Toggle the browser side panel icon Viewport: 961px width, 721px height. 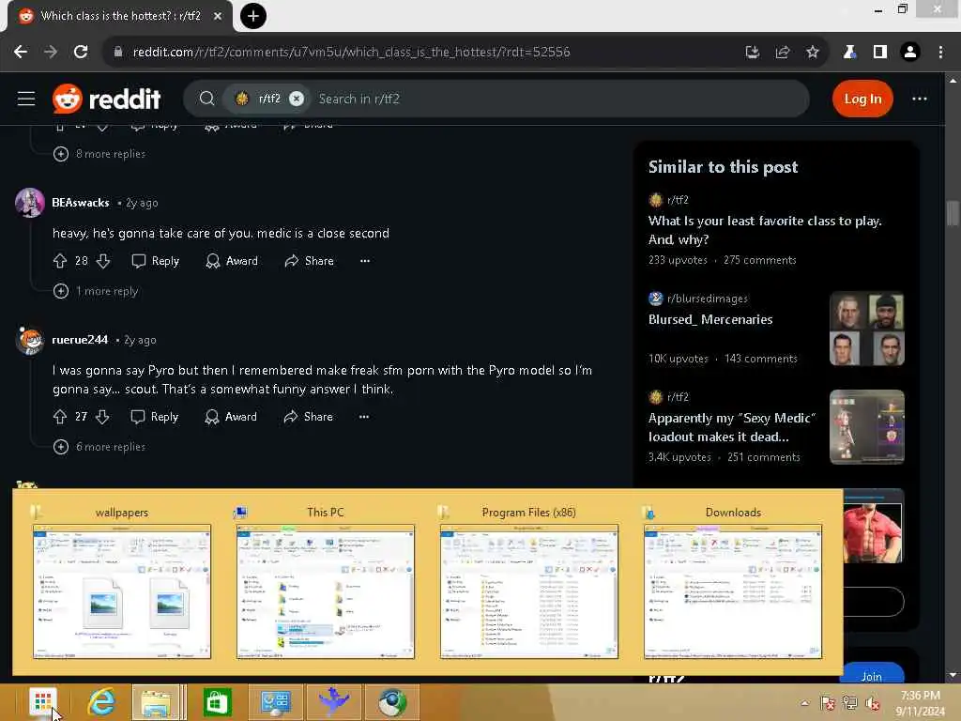coord(879,53)
